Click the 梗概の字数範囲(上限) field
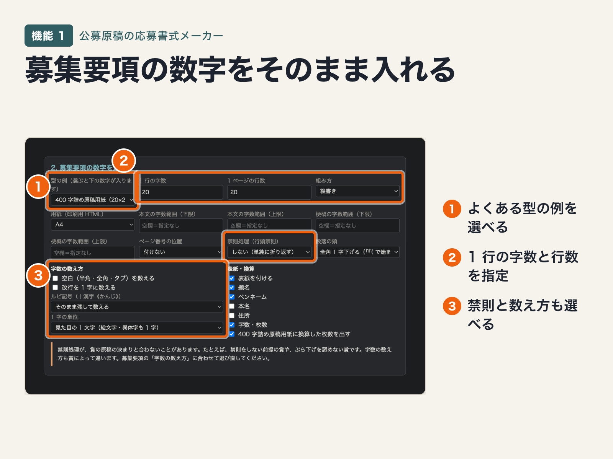613x459 pixels. (93, 253)
